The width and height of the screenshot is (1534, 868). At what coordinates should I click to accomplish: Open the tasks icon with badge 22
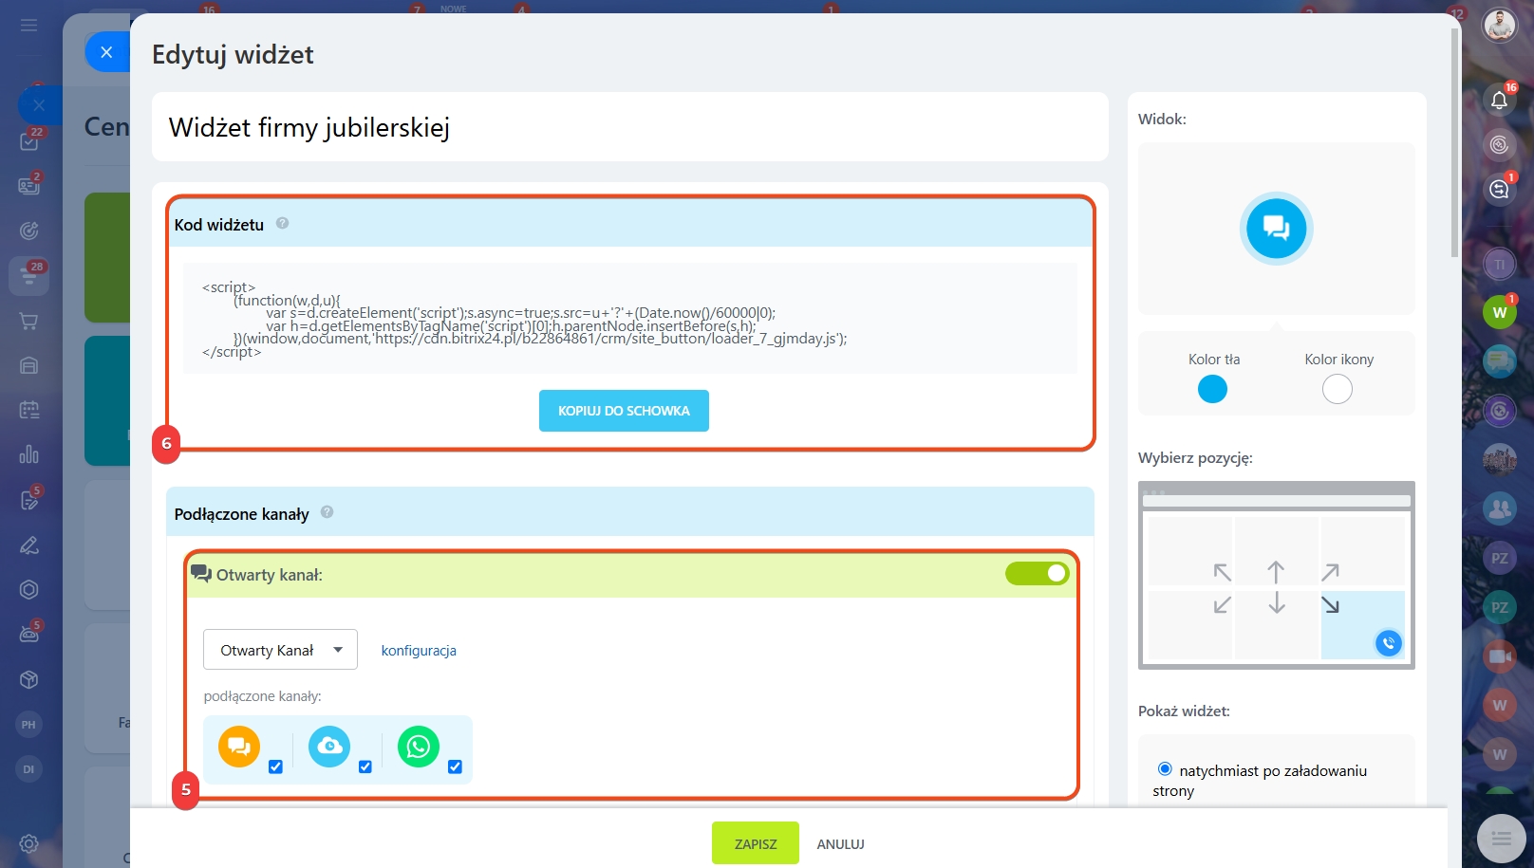(29, 141)
